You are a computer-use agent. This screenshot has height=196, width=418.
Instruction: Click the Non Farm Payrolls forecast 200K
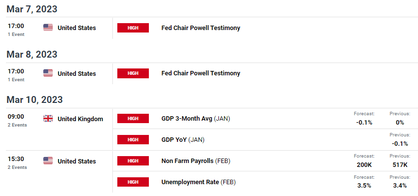364,165
